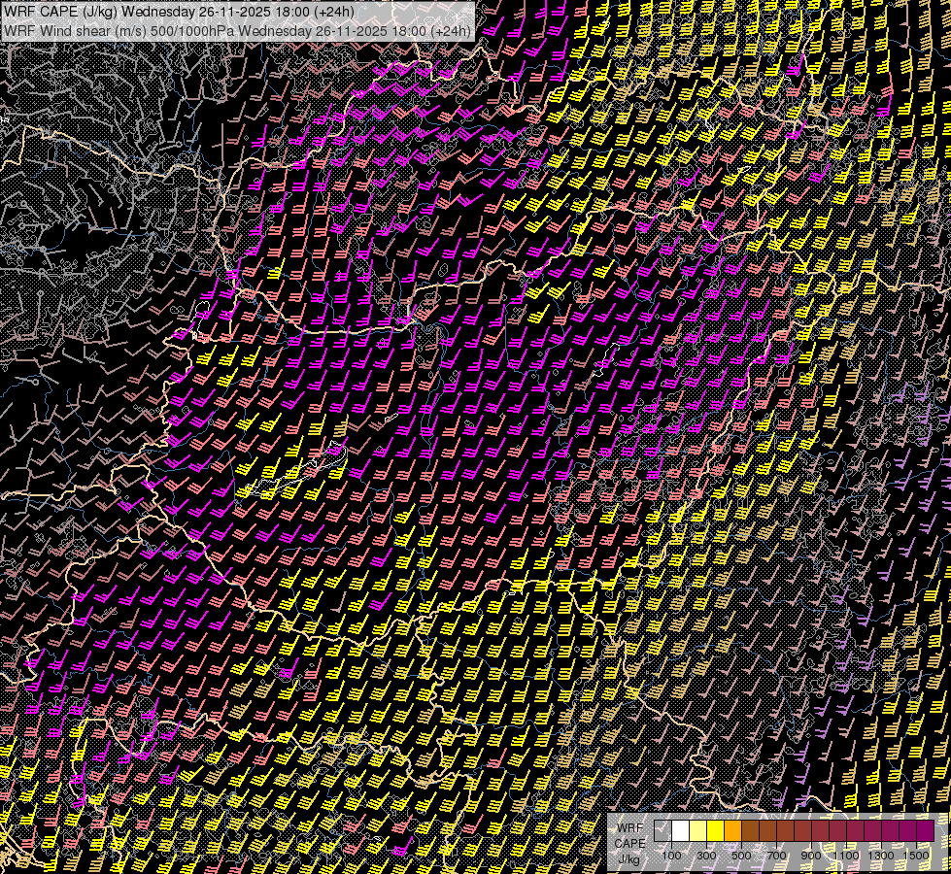Select the 300 label on the legend

(x=706, y=856)
